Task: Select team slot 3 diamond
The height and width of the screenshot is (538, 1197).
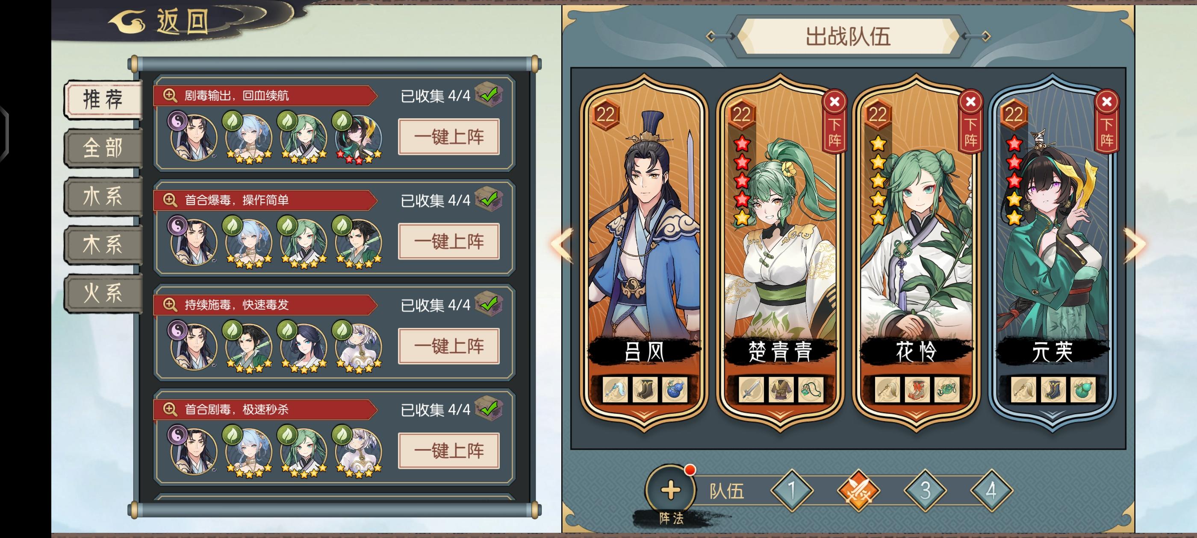Action: [x=925, y=490]
